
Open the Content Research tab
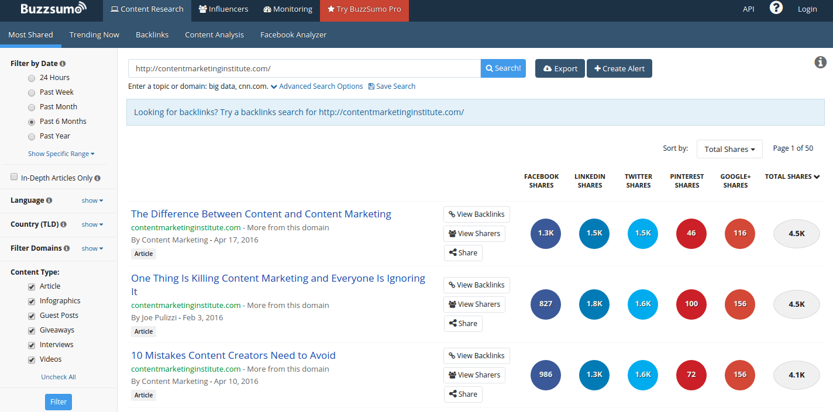tap(147, 11)
